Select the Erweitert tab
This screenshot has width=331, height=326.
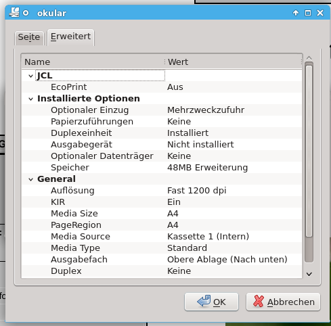[70, 37]
